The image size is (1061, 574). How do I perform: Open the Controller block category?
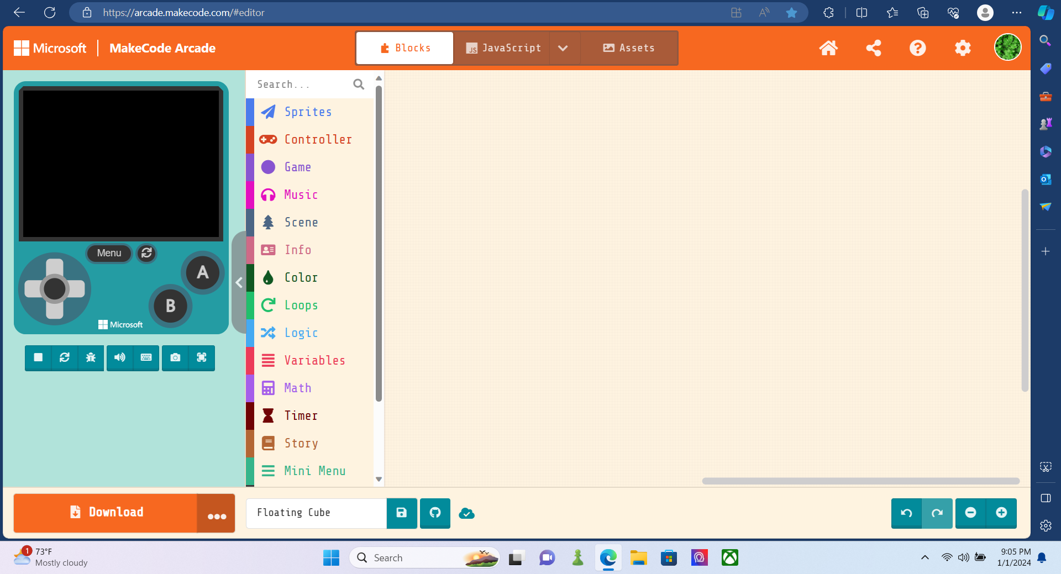coord(309,140)
